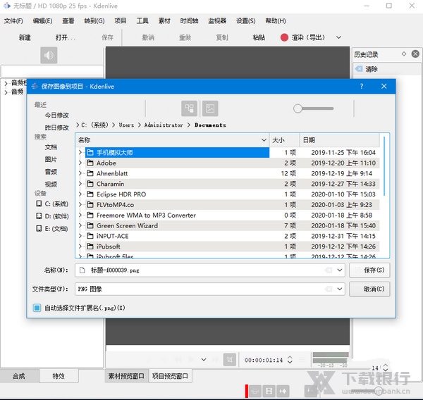Select E: documents drive in devices list
This screenshot has height=400, width=423.
coord(52,229)
